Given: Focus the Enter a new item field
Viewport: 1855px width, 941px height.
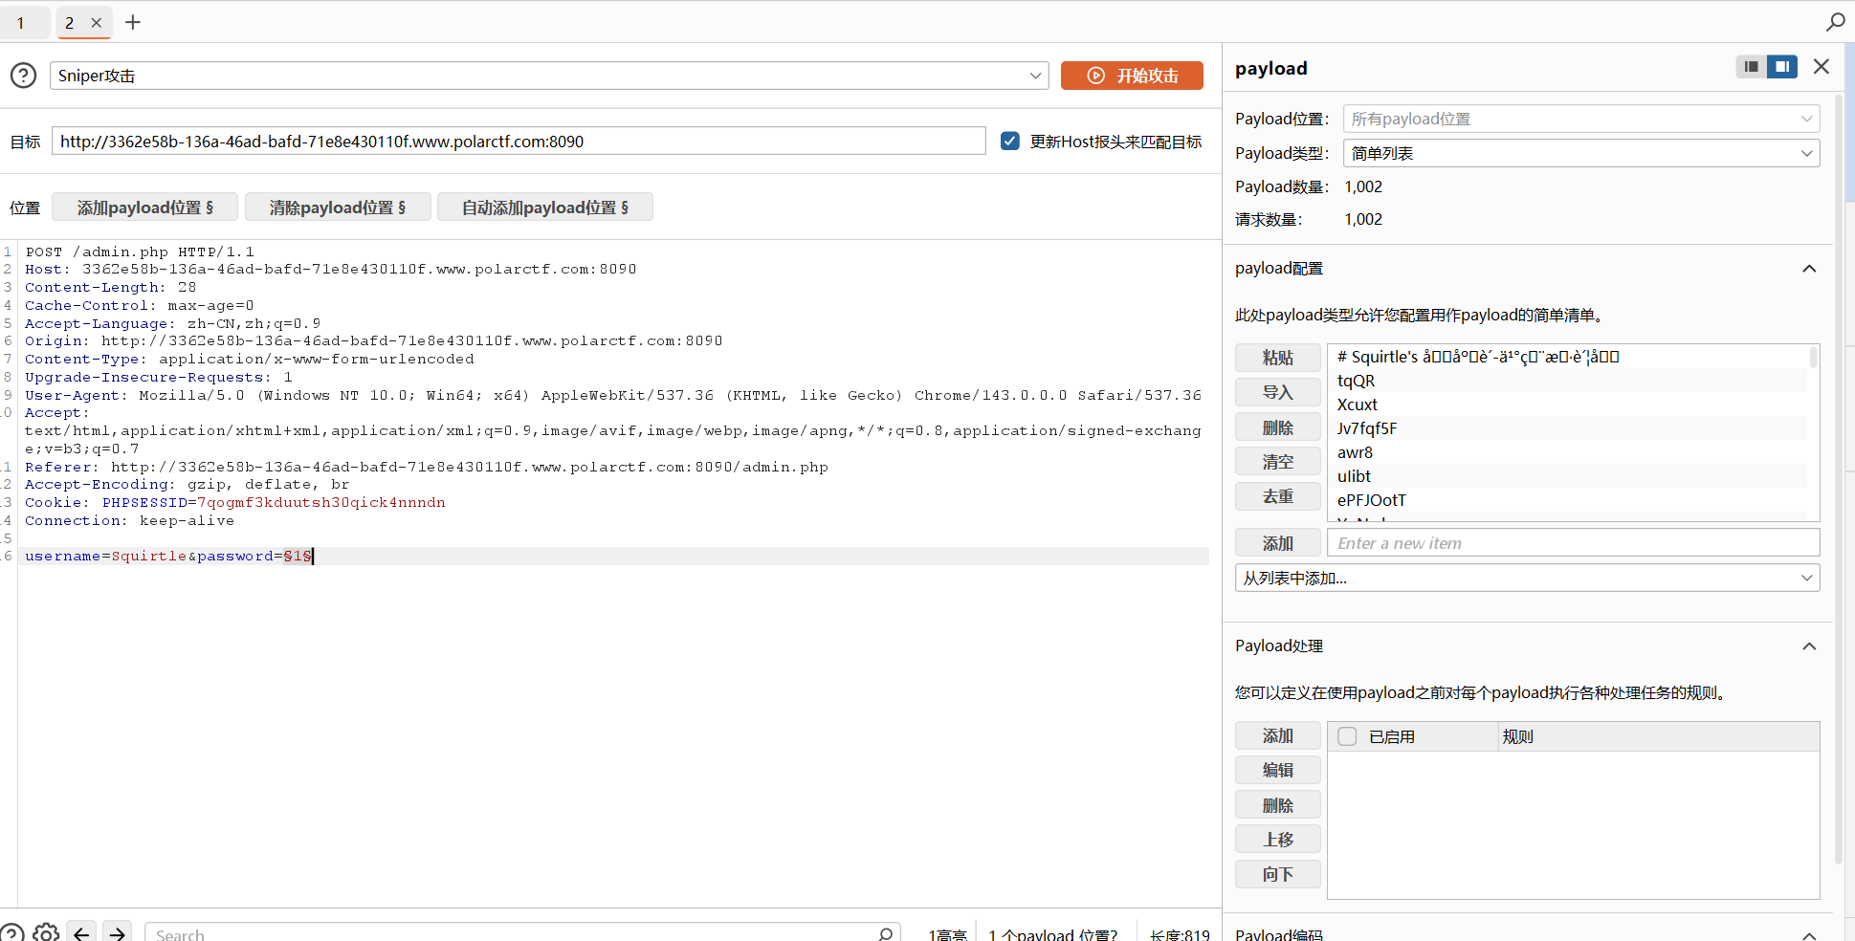Looking at the screenshot, I should pos(1573,543).
